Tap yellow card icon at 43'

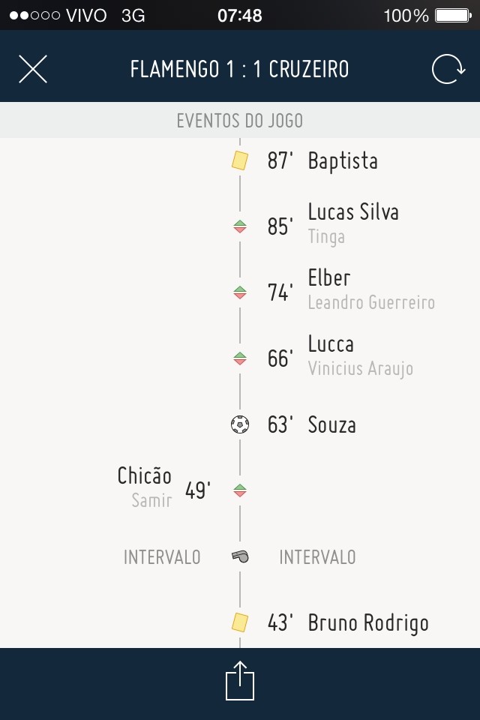click(x=240, y=622)
